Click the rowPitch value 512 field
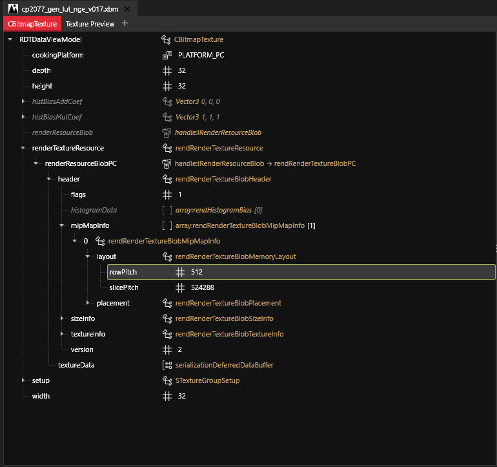 click(x=197, y=273)
